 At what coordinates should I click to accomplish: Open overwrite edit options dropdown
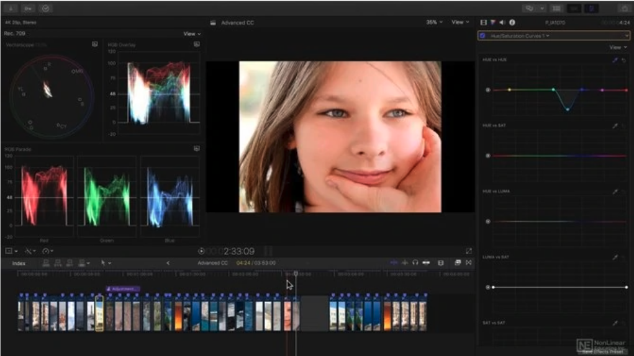point(84,263)
